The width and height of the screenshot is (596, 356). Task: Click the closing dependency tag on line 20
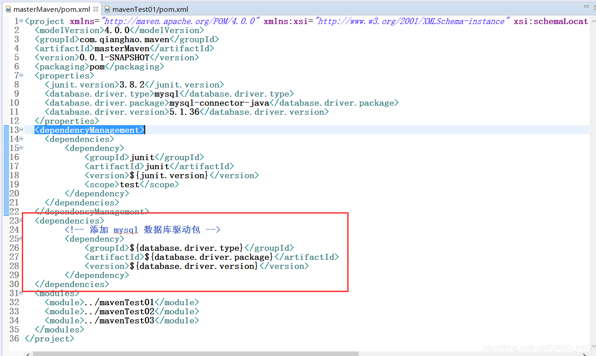[97, 194]
